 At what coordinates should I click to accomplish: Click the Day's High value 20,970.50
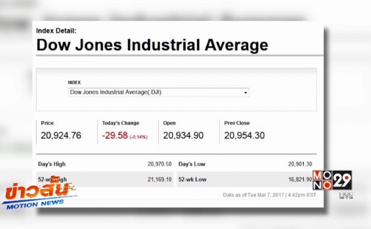coord(159,164)
